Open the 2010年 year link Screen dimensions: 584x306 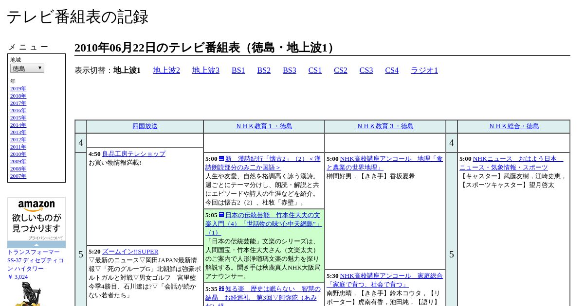18,154
